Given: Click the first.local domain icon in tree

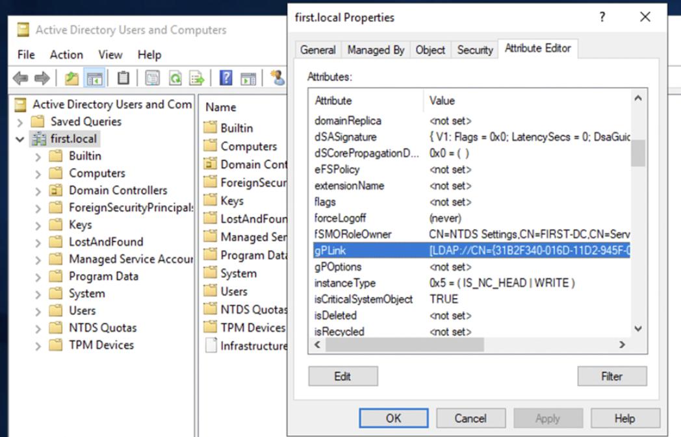Looking at the screenshot, I should (x=38, y=140).
